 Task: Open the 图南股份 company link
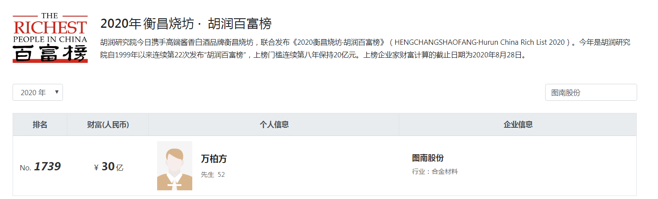tap(428, 158)
